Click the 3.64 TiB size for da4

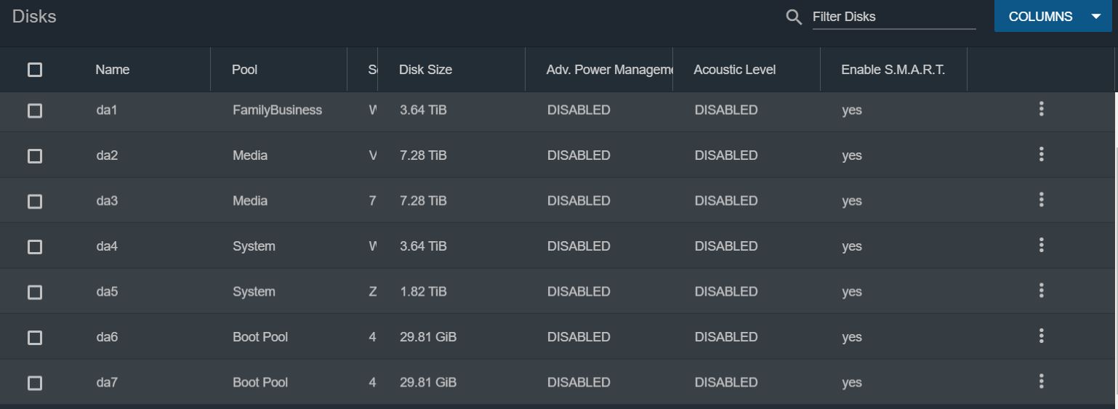click(x=423, y=246)
